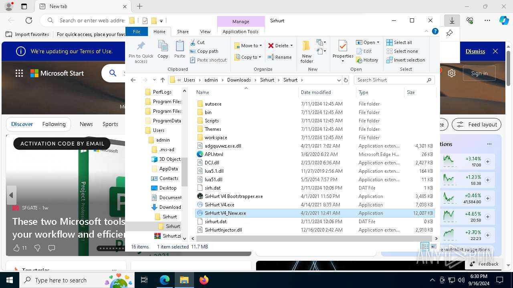Switch to the View ribbon tab
The height and width of the screenshot is (288, 513).
tap(205, 32)
